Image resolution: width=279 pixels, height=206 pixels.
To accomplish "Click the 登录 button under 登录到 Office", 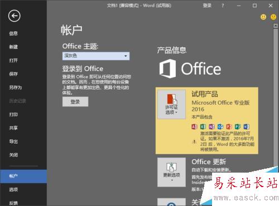I will pos(75,102).
